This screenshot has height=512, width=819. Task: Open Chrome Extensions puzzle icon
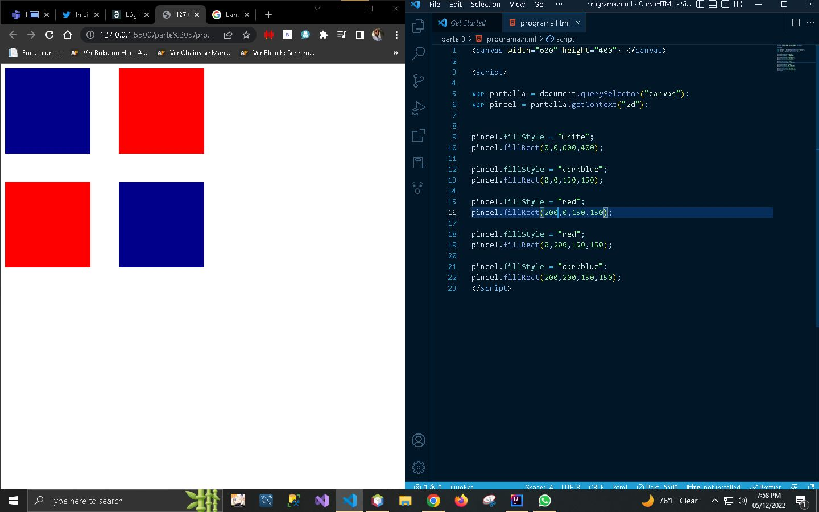pos(324,35)
